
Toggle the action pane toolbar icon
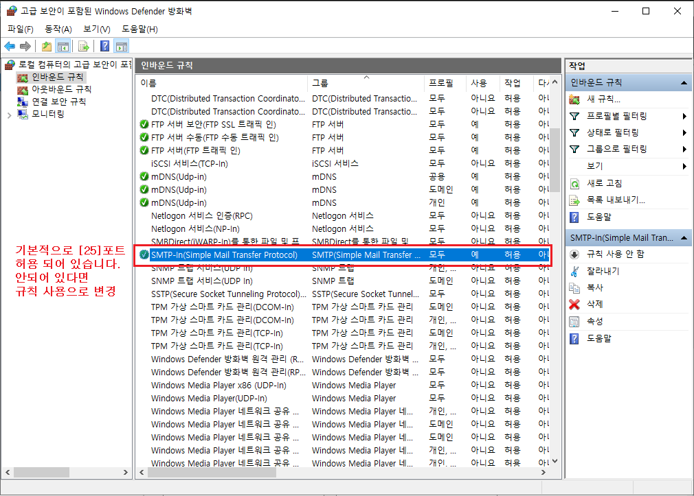tap(121, 46)
